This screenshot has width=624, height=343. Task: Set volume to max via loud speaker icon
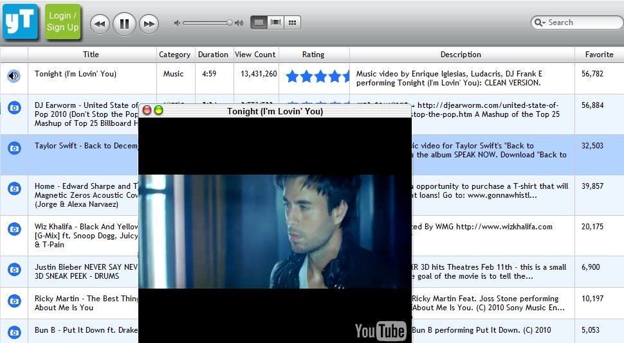click(239, 23)
